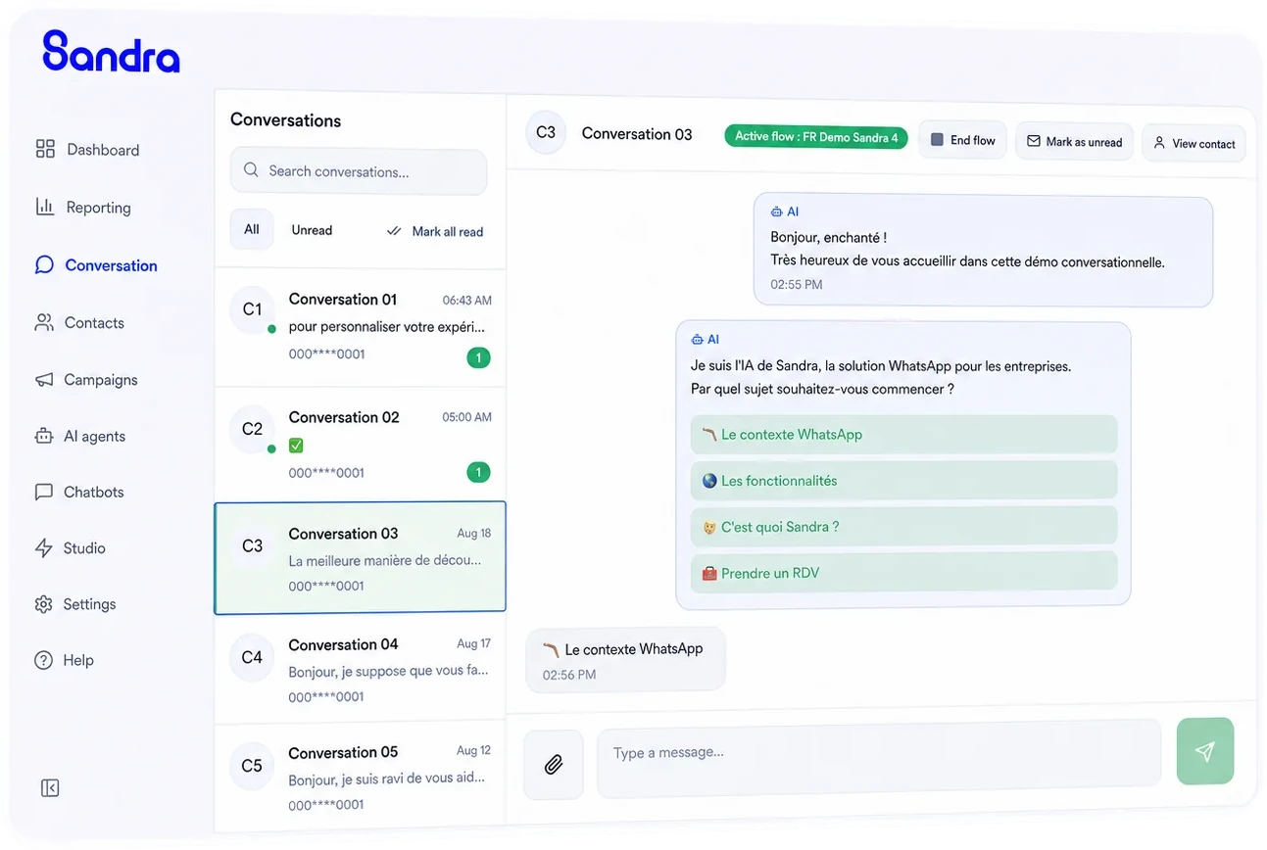Open Conversation 02 in the list

pos(360,445)
